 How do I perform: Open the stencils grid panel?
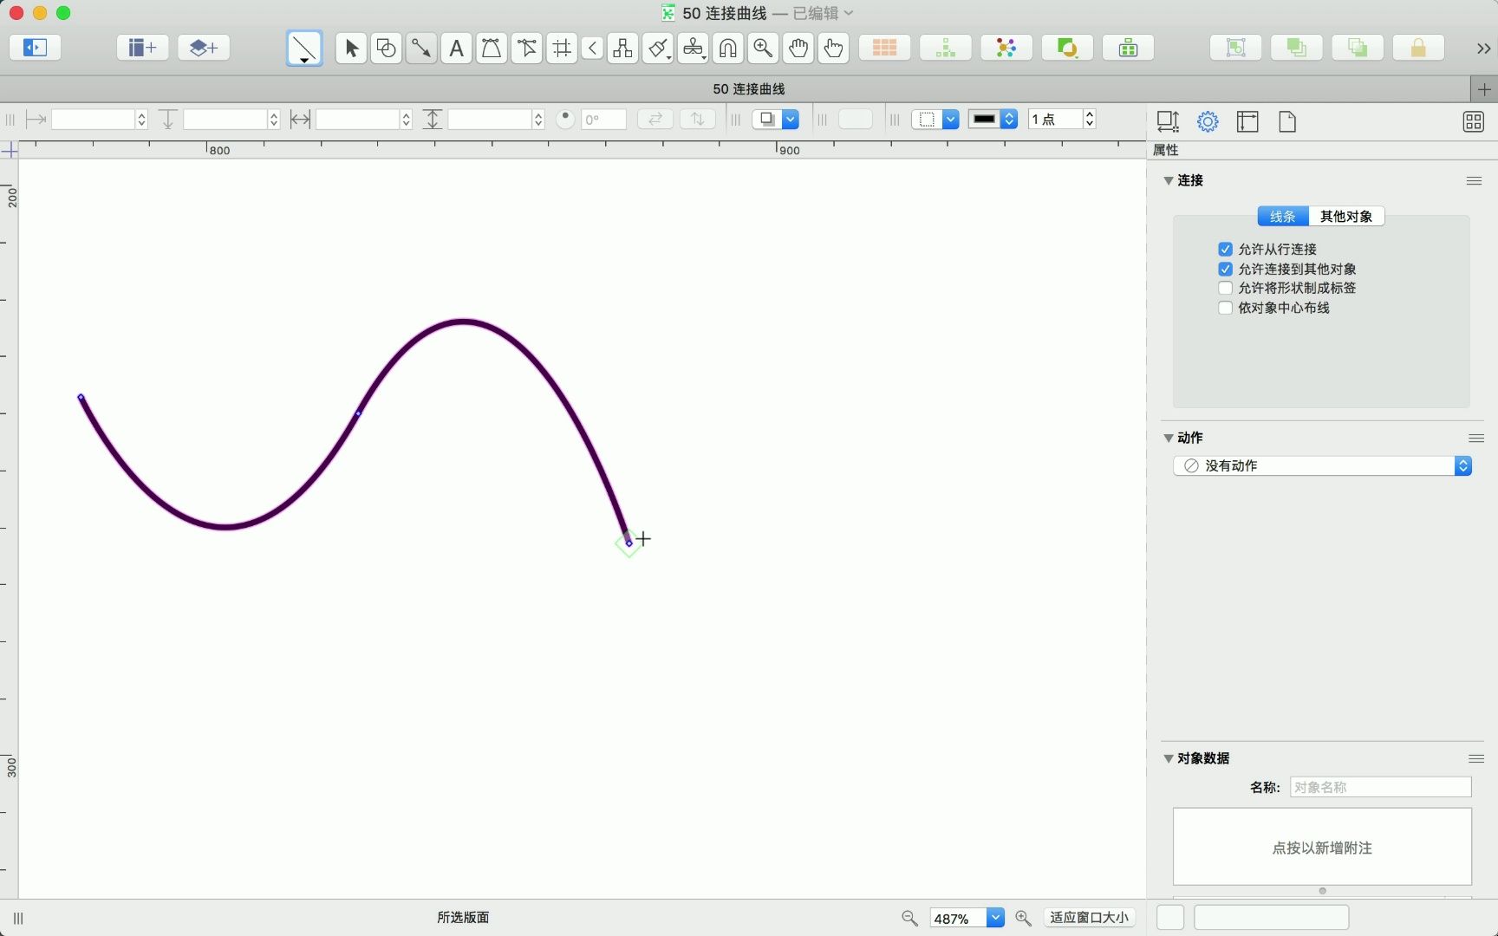[x=1473, y=121]
